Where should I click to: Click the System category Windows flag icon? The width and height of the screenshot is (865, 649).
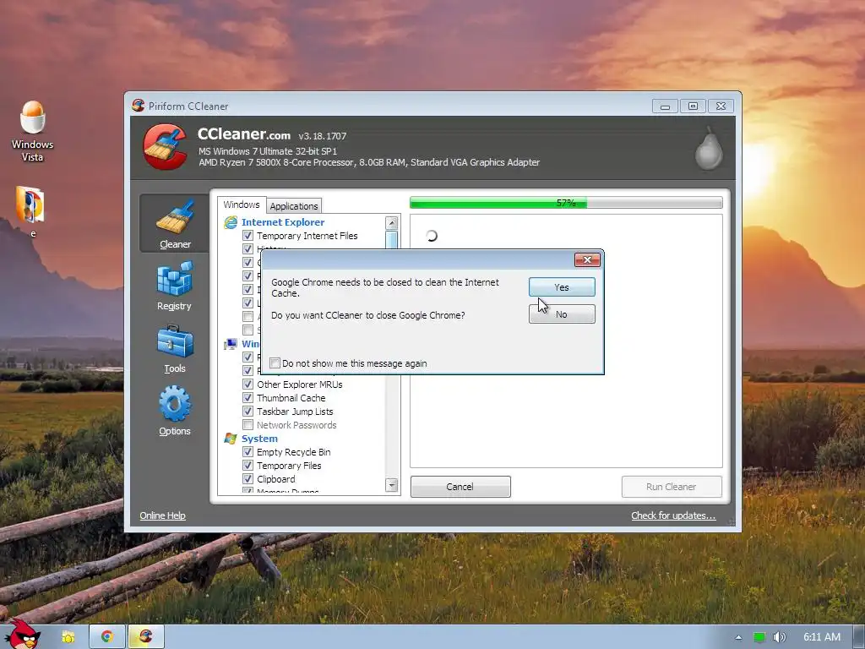click(x=231, y=439)
